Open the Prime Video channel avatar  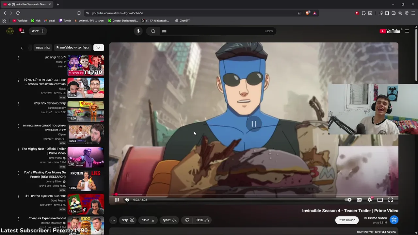pos(394,220)
